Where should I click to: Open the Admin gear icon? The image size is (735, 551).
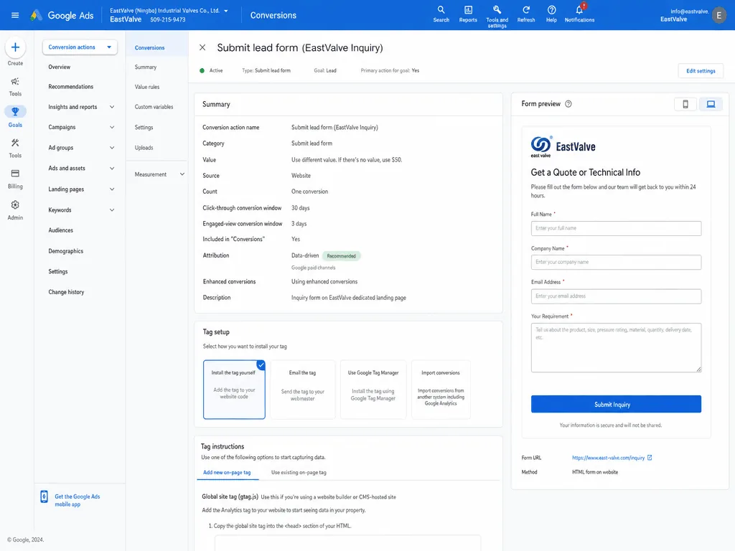(15, 205)
